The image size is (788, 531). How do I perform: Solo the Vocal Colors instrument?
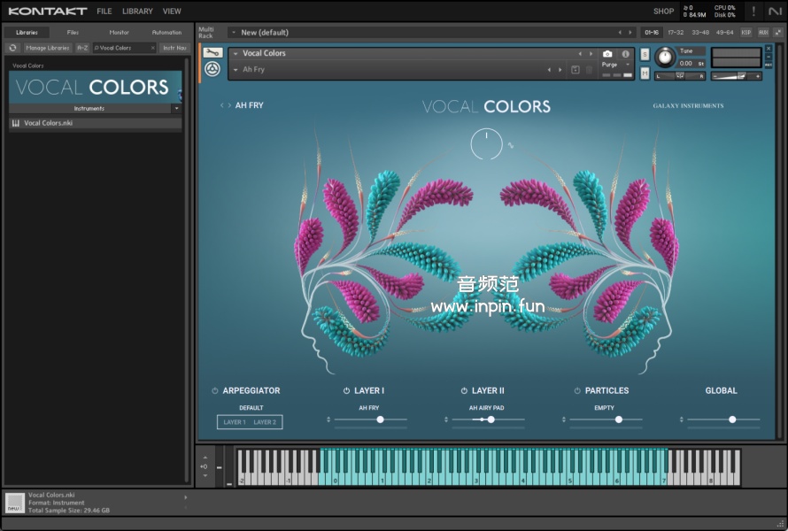645,54
